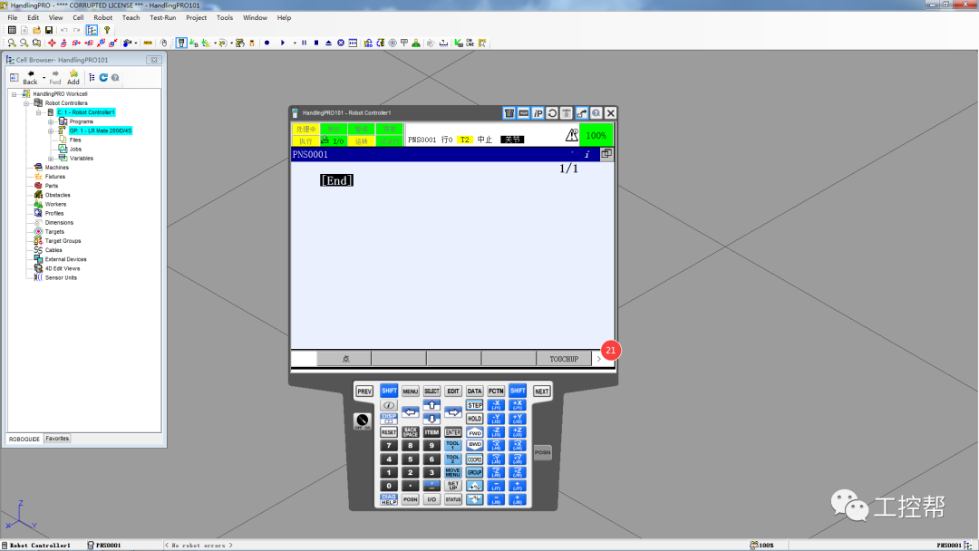Image resolution: width=979 pixels, height=551 pixels.
Task: Click the zoom in magnifier icon
Action: pos(12,43)
